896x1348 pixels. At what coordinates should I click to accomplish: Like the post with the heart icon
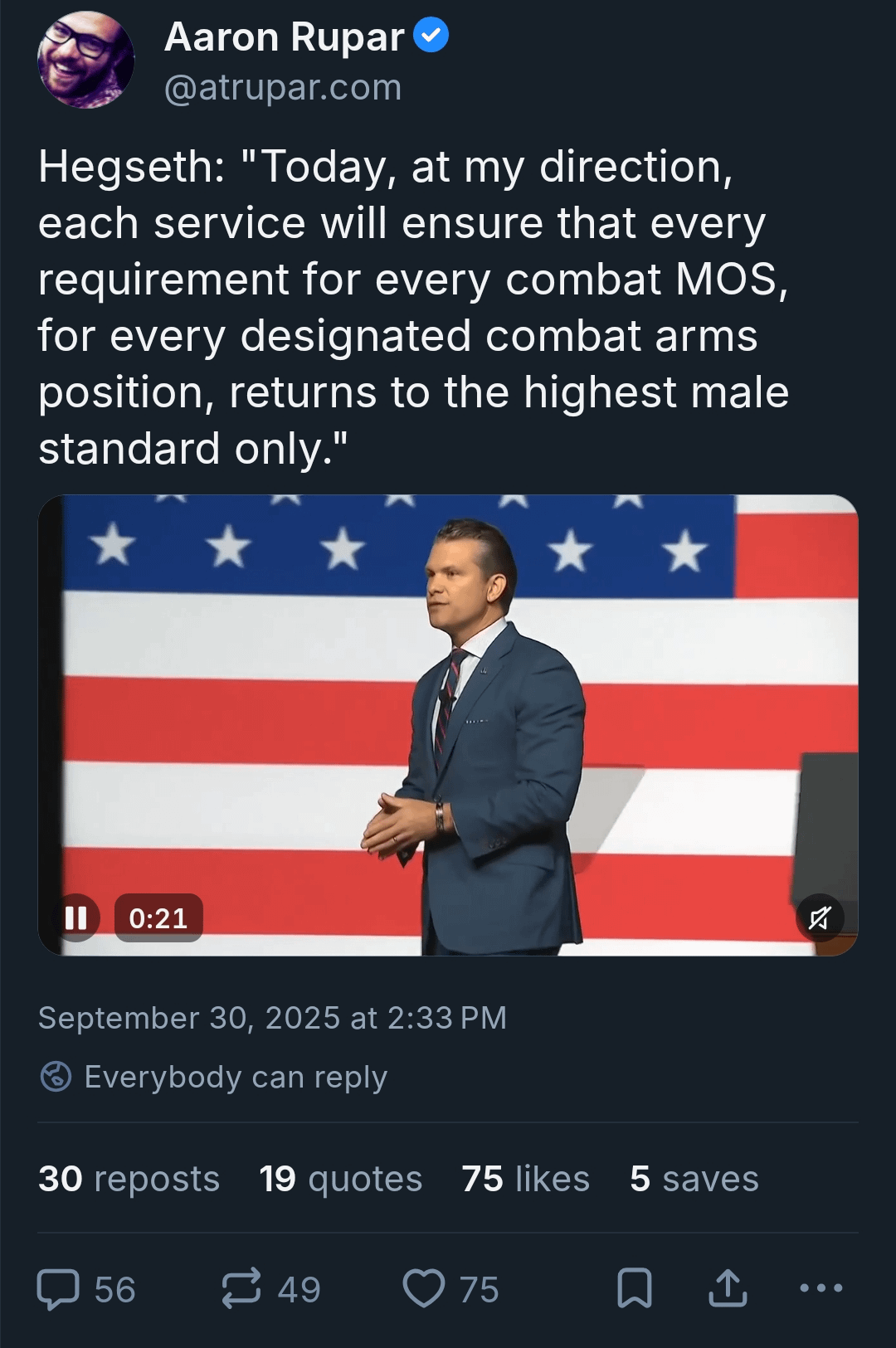point(424,1289)
